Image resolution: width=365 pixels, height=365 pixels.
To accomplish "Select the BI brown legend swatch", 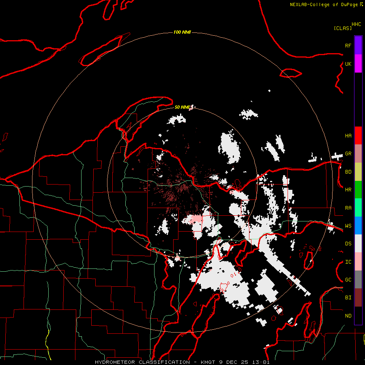I will 358,298.
